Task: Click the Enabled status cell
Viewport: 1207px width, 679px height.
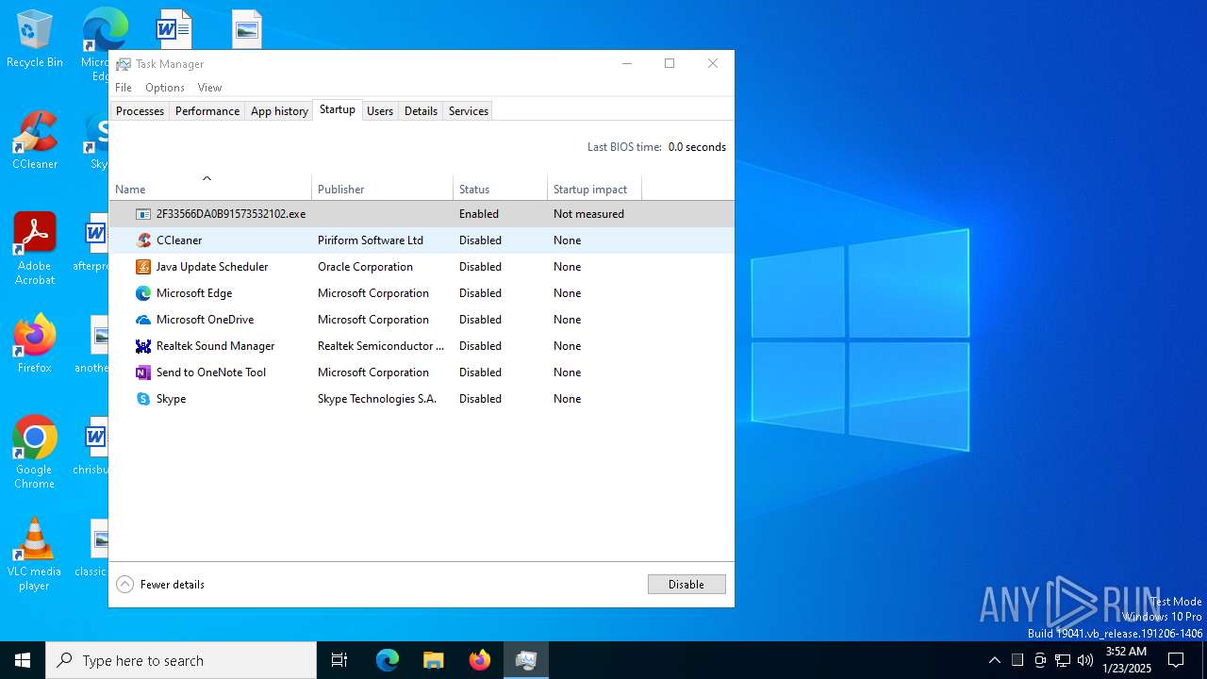Action: (x=479, y=214)
